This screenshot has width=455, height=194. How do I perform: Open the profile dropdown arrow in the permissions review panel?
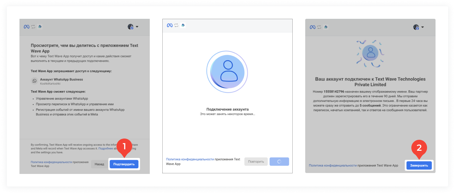click(137, 27)
